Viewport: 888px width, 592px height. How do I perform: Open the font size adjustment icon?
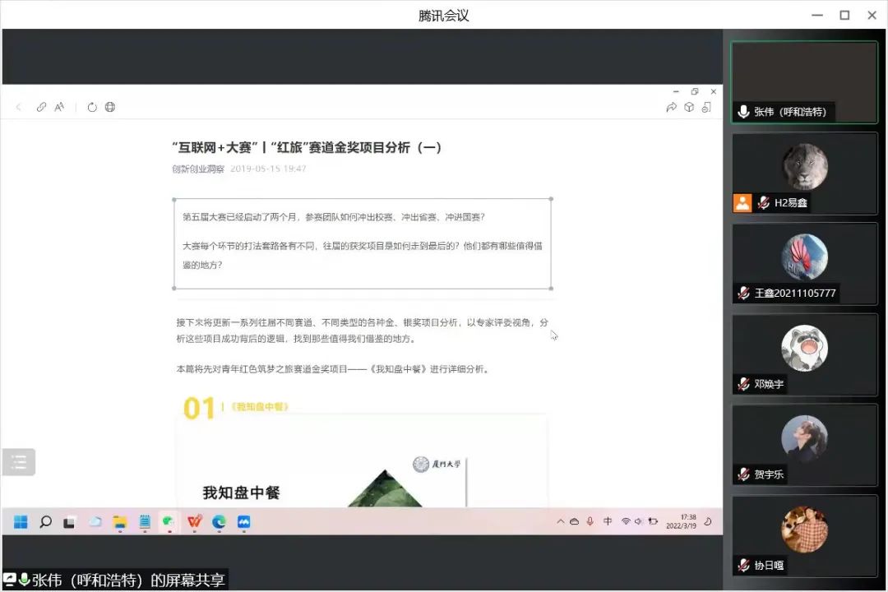(59, 107)
